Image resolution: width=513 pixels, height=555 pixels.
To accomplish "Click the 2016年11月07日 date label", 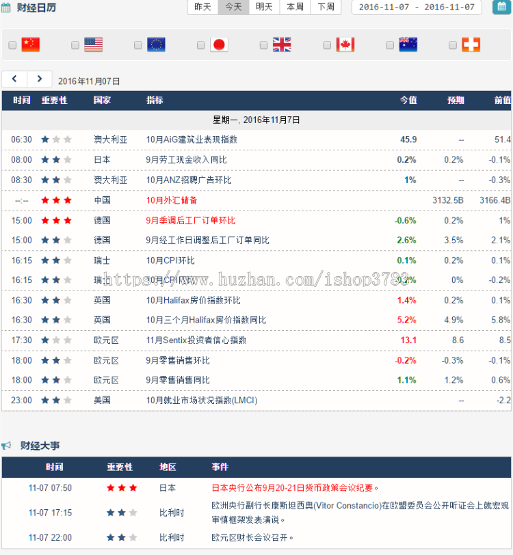I will pyautogui.click(x=89, y=81).
